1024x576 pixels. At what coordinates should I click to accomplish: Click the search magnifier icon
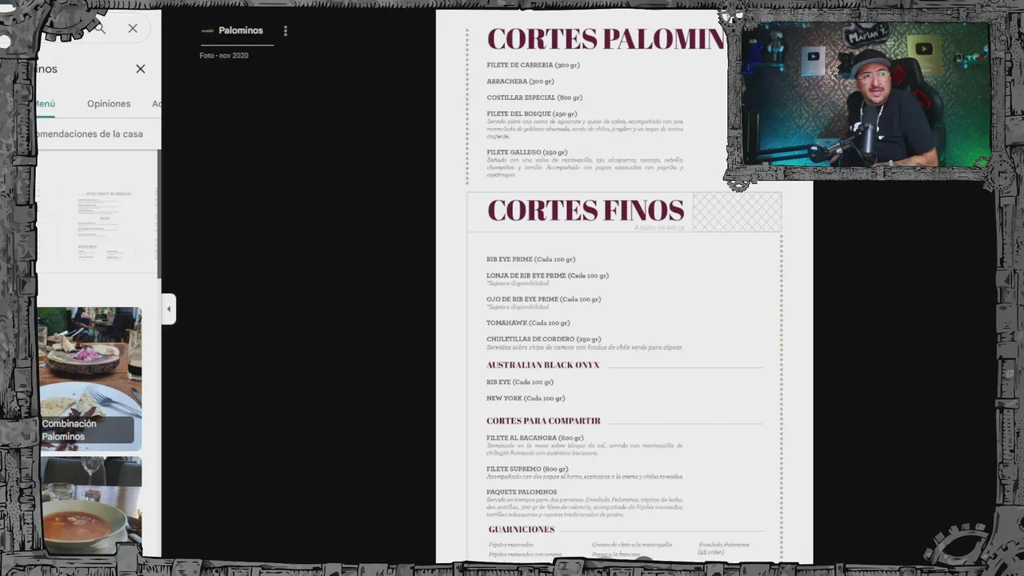pos(100,28)
